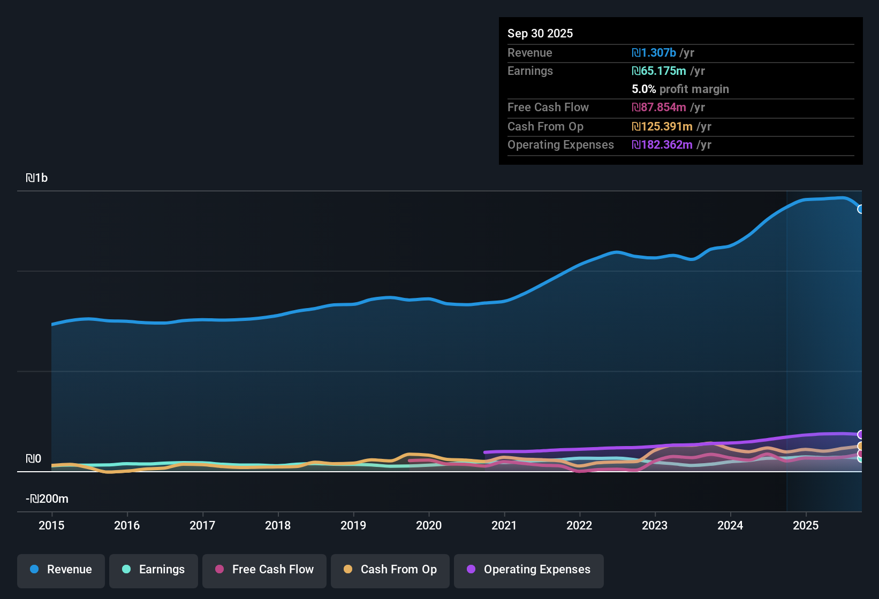Select the 5.0% profit margin text
The height and width of the screenshot is (599, 879).
click(680, 89)
